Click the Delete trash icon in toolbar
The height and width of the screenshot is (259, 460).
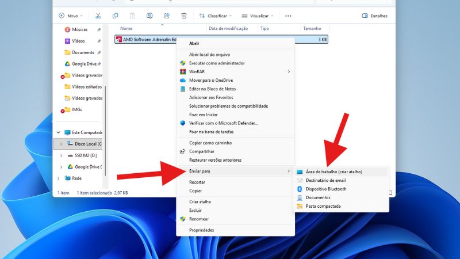(x=183, y=16)
